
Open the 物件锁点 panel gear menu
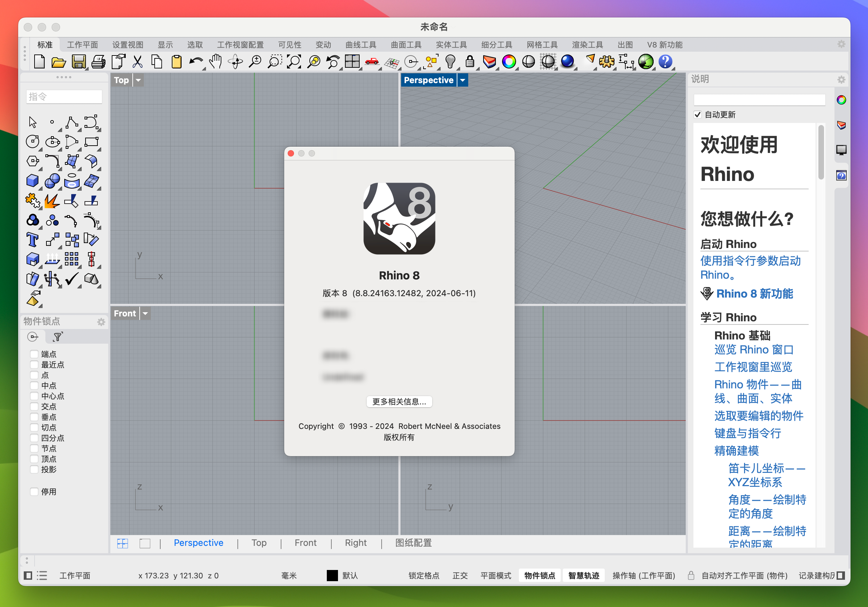101,322
